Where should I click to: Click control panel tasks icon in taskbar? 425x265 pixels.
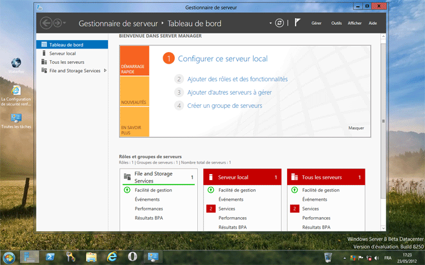[153, 257]
